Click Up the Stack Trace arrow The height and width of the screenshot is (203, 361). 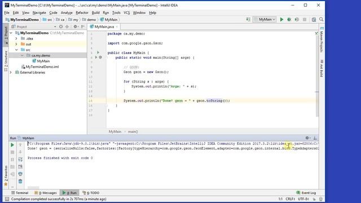(x=20, y=145)
